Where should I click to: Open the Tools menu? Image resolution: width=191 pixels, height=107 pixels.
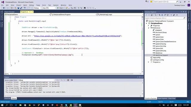[x=44, y=5]
